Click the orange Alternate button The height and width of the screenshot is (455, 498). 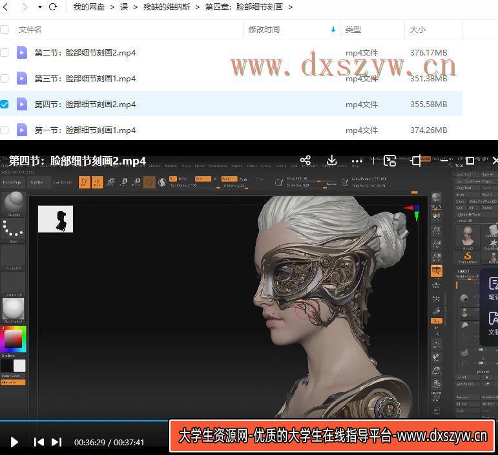(x=13, y=382)
